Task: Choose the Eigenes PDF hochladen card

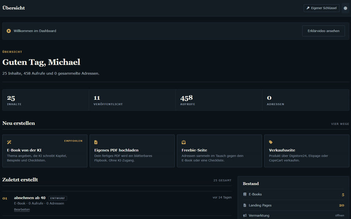Action: click(132, 151)
